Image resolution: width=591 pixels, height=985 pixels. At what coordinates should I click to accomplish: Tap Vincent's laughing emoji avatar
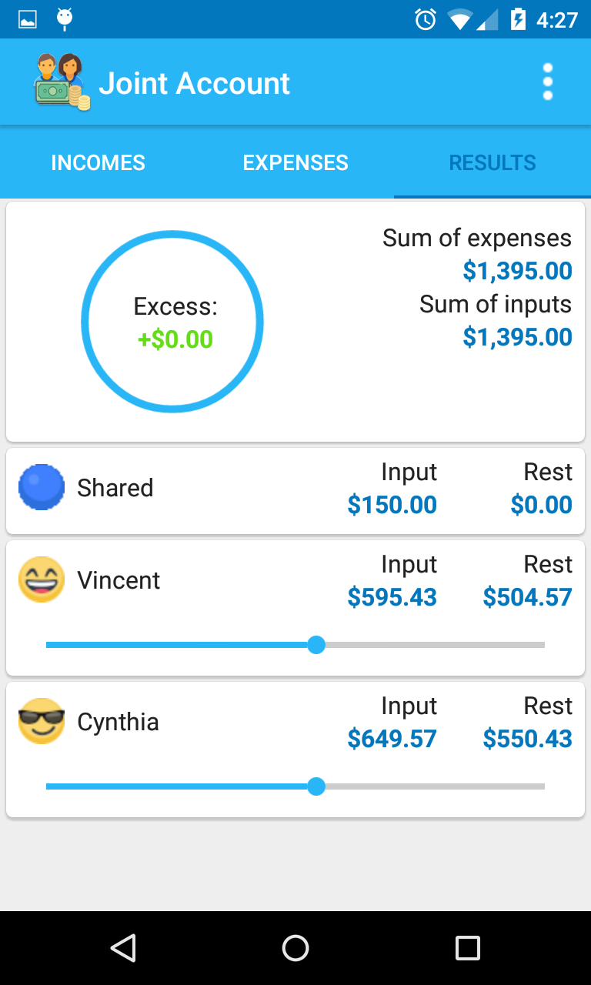click(x=42, y=579)
